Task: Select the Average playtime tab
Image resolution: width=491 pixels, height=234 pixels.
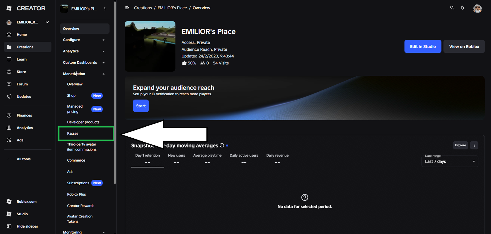Action: click(x=207, y=159)
